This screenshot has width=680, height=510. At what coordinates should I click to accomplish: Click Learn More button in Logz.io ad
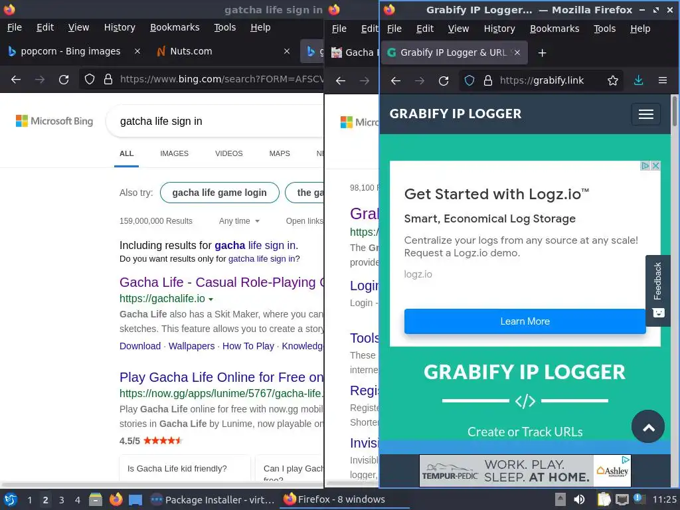click(x=525, y=321)
